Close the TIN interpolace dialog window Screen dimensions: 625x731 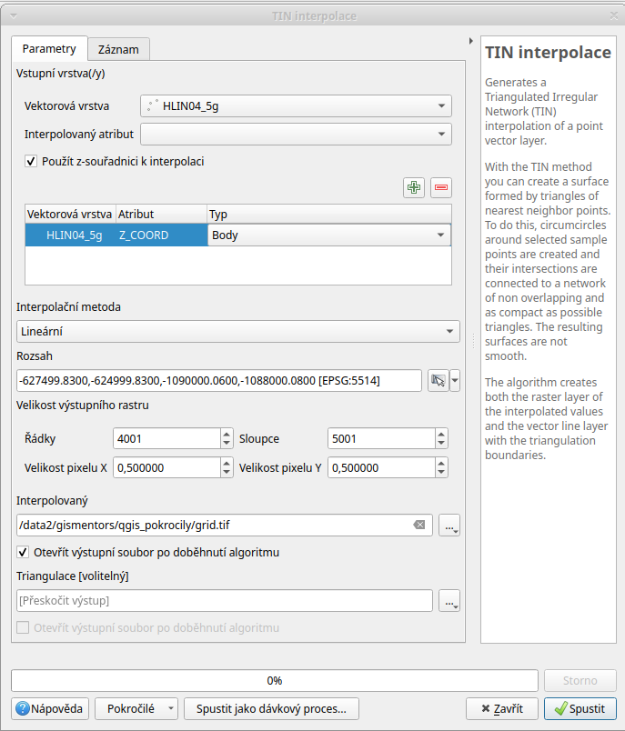click(614, 15)
